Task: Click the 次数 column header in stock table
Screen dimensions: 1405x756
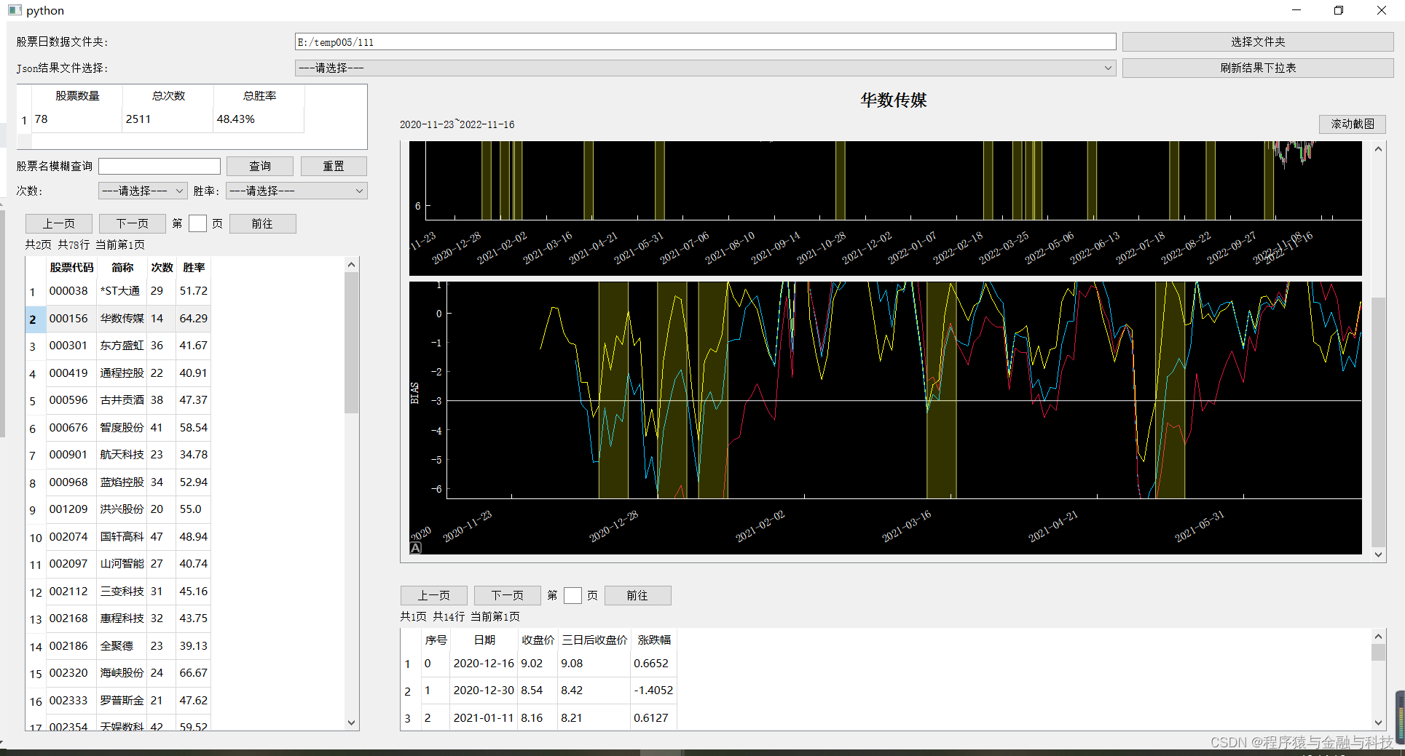Action: (162, 268)
